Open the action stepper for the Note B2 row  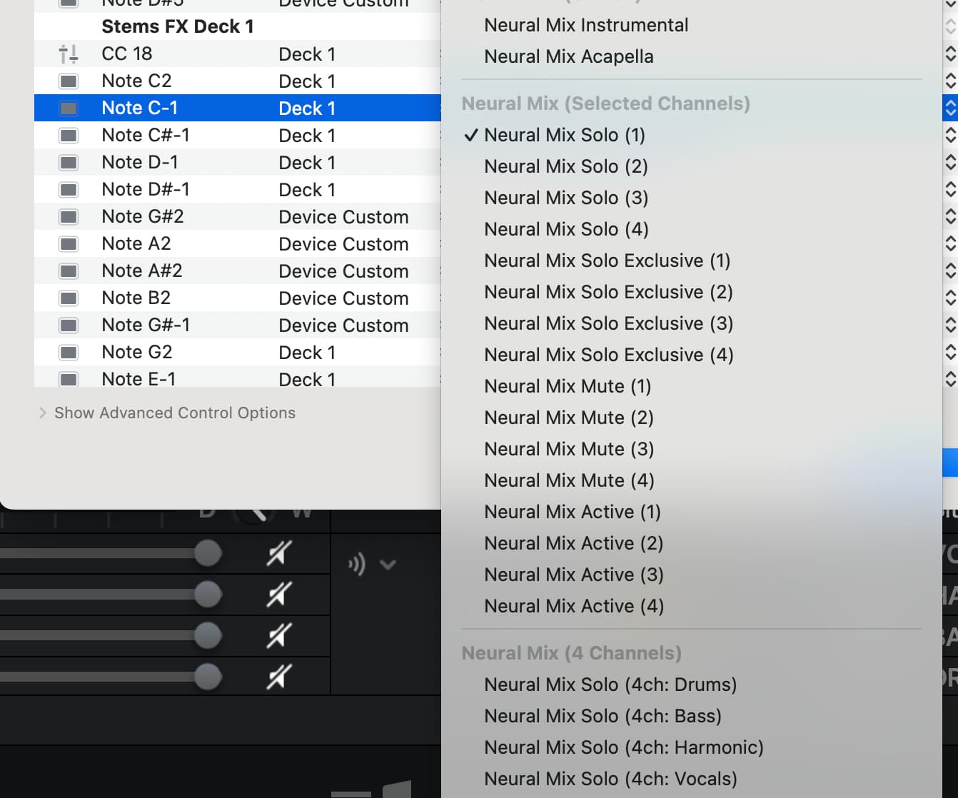click(x=950, y=298)
